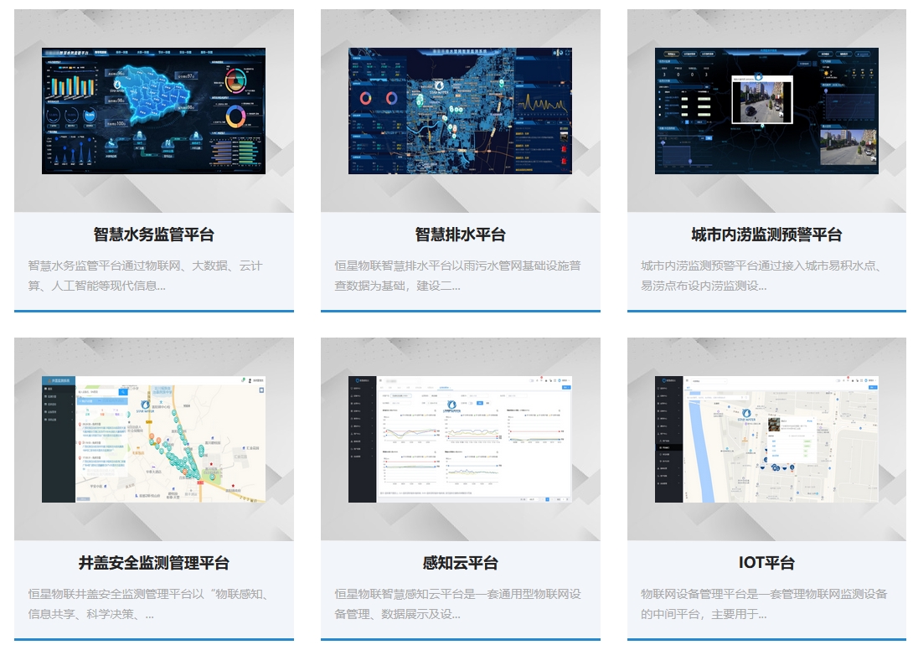Open the 智慧水务监管平台 dashboard thumbnail
Screen dimensions: 913x645
pos(153,111)
